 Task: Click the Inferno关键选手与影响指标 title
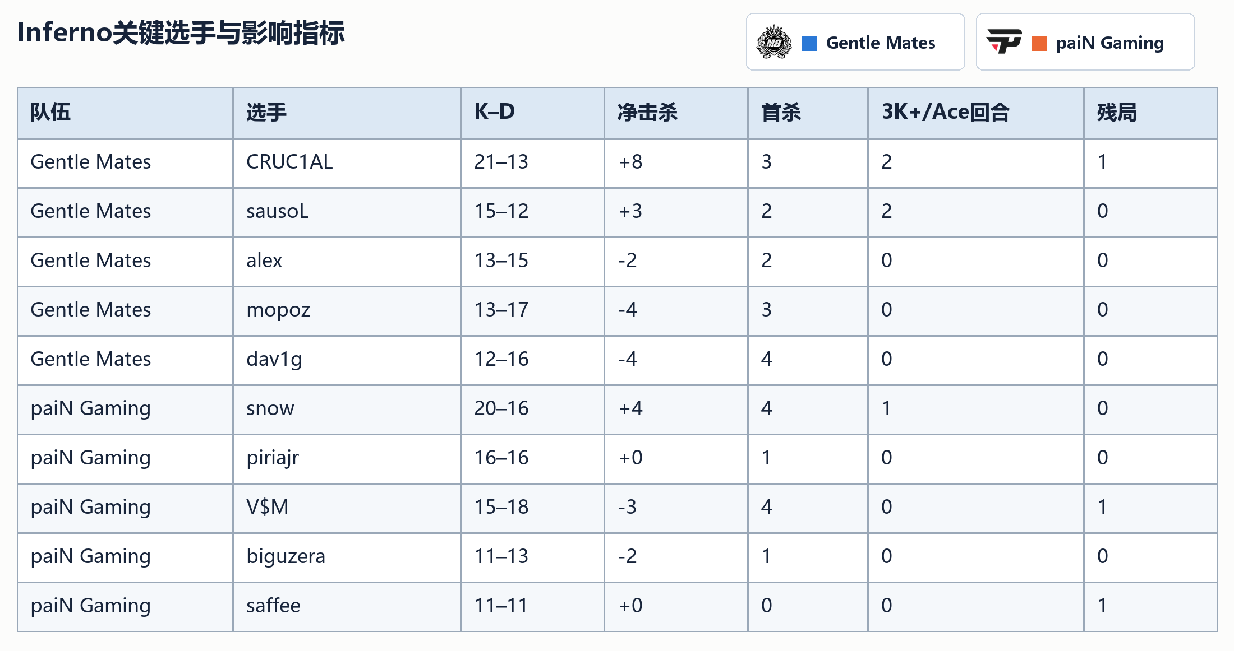(x=181, y=32)
